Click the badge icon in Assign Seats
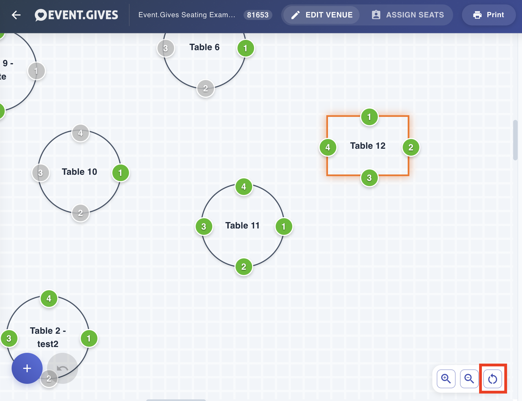This screenshot has width=522, height=401. pos(376,15)
